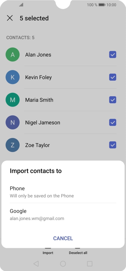Image resolution: width=126 pixels, height=271 pixels.
Task: Tap Deselect all at the bottom
Action: pyautogui.click(x=78, y=252)
